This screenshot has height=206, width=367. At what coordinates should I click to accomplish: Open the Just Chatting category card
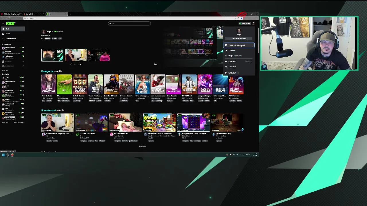coord(48,84)
